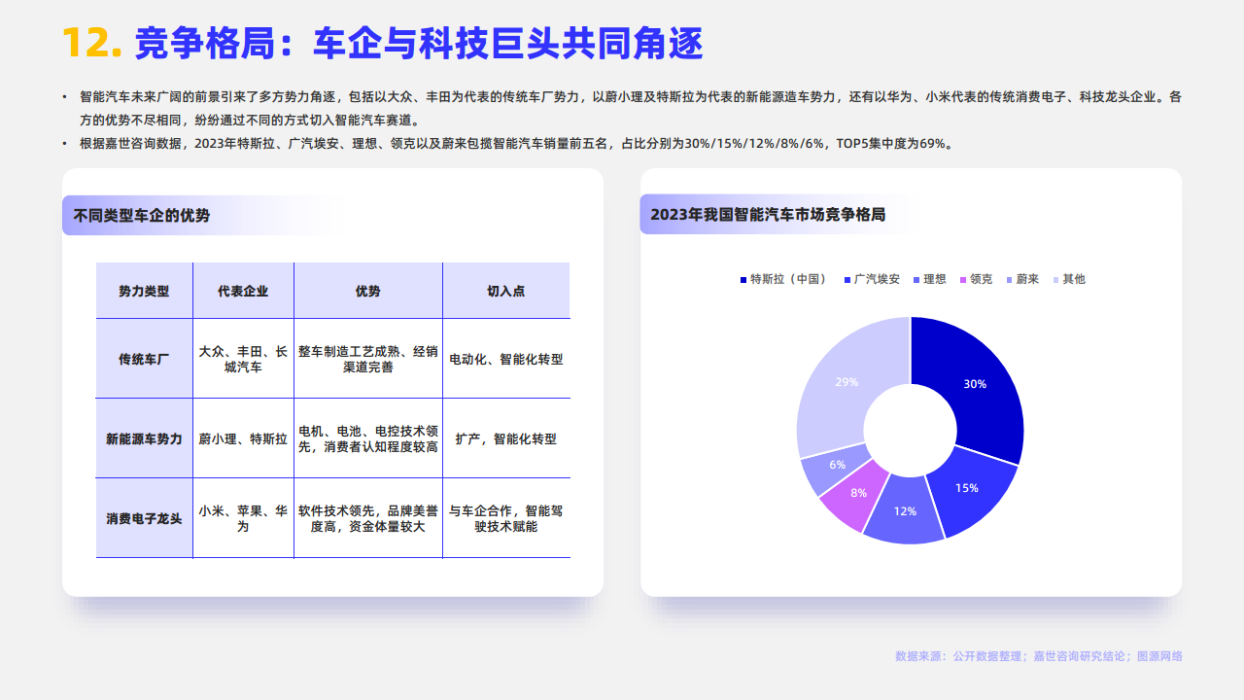
Task: Click the legend swatch for 理想
Action: [x=916, y=280]
